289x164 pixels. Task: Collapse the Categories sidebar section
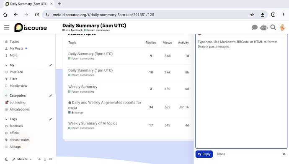pos(6,96)
